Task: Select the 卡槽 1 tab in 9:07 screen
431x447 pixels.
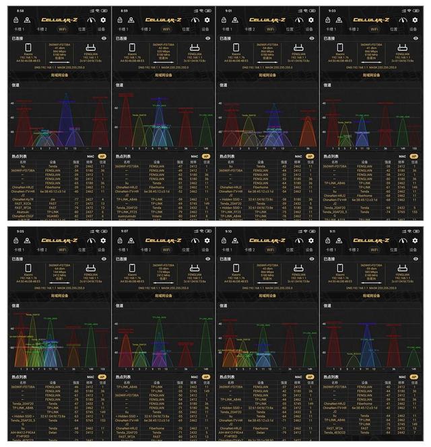Action: (x=123, y=250)
